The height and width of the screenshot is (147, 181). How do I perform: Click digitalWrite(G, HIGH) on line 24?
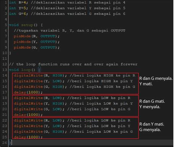tap(40, 131)
